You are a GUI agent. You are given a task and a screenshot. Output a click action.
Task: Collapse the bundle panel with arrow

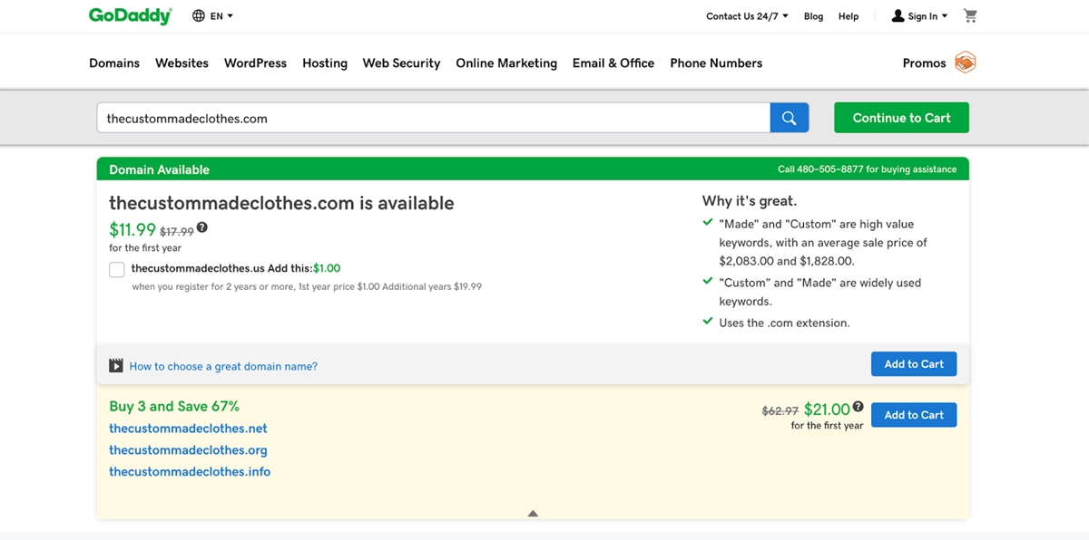pos(533,514)
